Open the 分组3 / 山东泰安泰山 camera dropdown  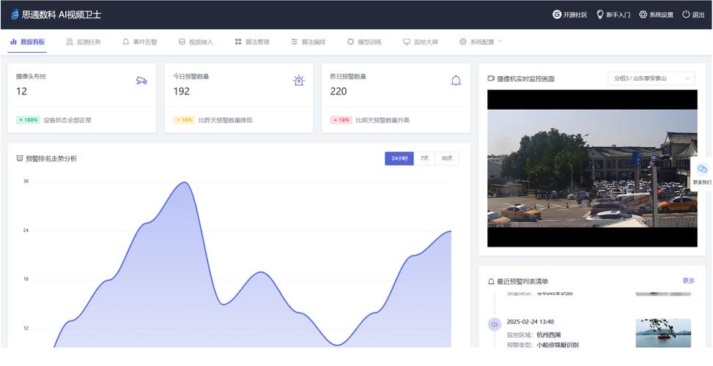651,78
